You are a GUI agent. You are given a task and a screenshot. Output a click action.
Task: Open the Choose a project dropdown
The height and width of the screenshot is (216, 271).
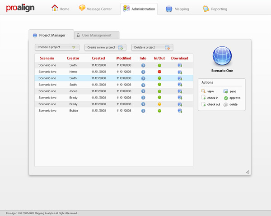click(57, 47)
